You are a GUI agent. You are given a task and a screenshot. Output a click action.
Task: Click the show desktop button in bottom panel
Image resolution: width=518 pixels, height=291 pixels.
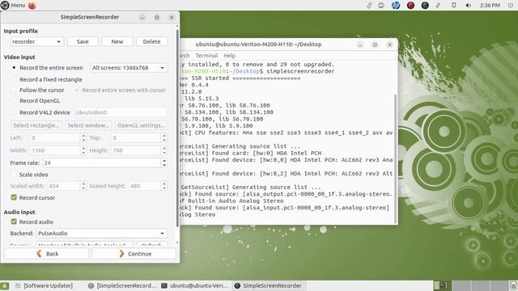(4, 285)
